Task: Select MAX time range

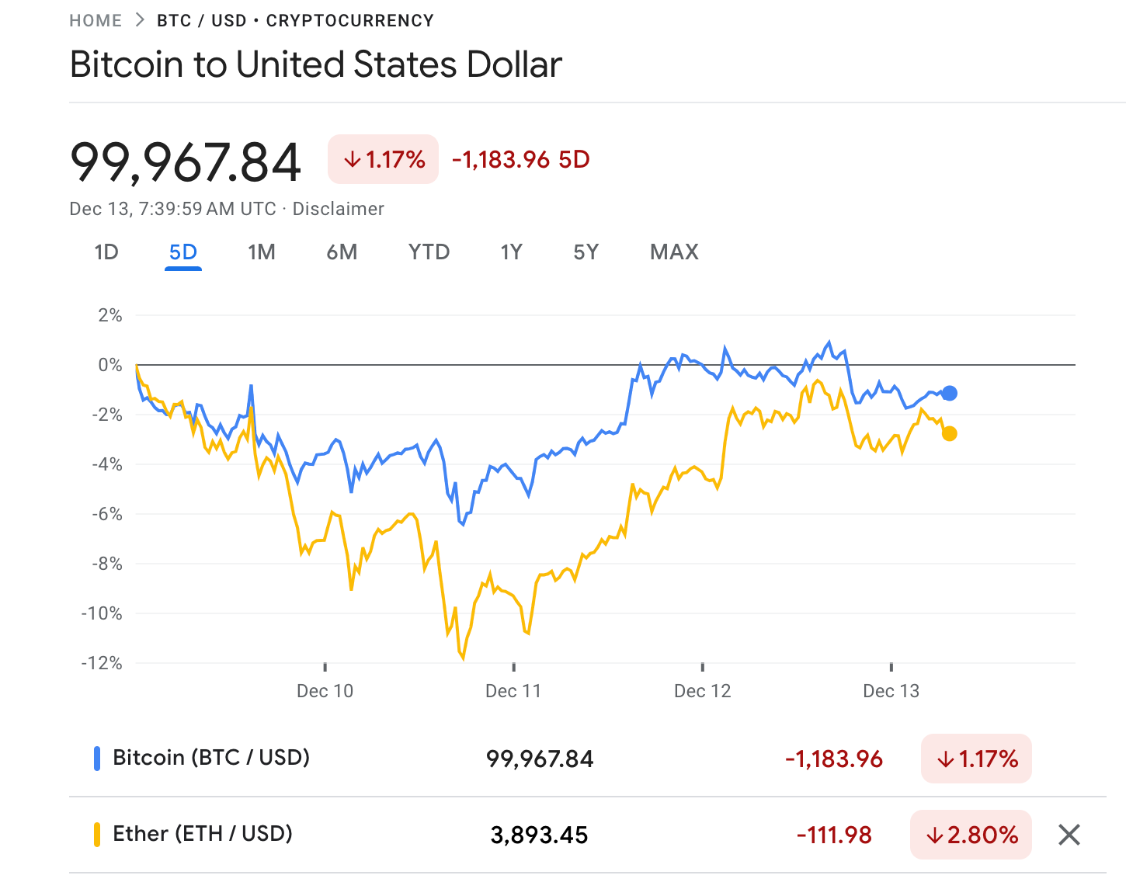Action: [674, 252]
